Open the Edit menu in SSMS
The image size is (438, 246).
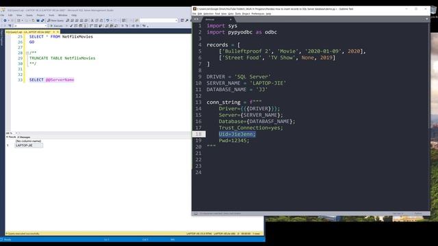10,15
